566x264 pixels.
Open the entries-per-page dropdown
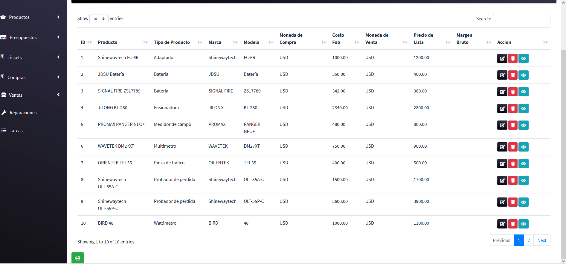coord(99,19)
